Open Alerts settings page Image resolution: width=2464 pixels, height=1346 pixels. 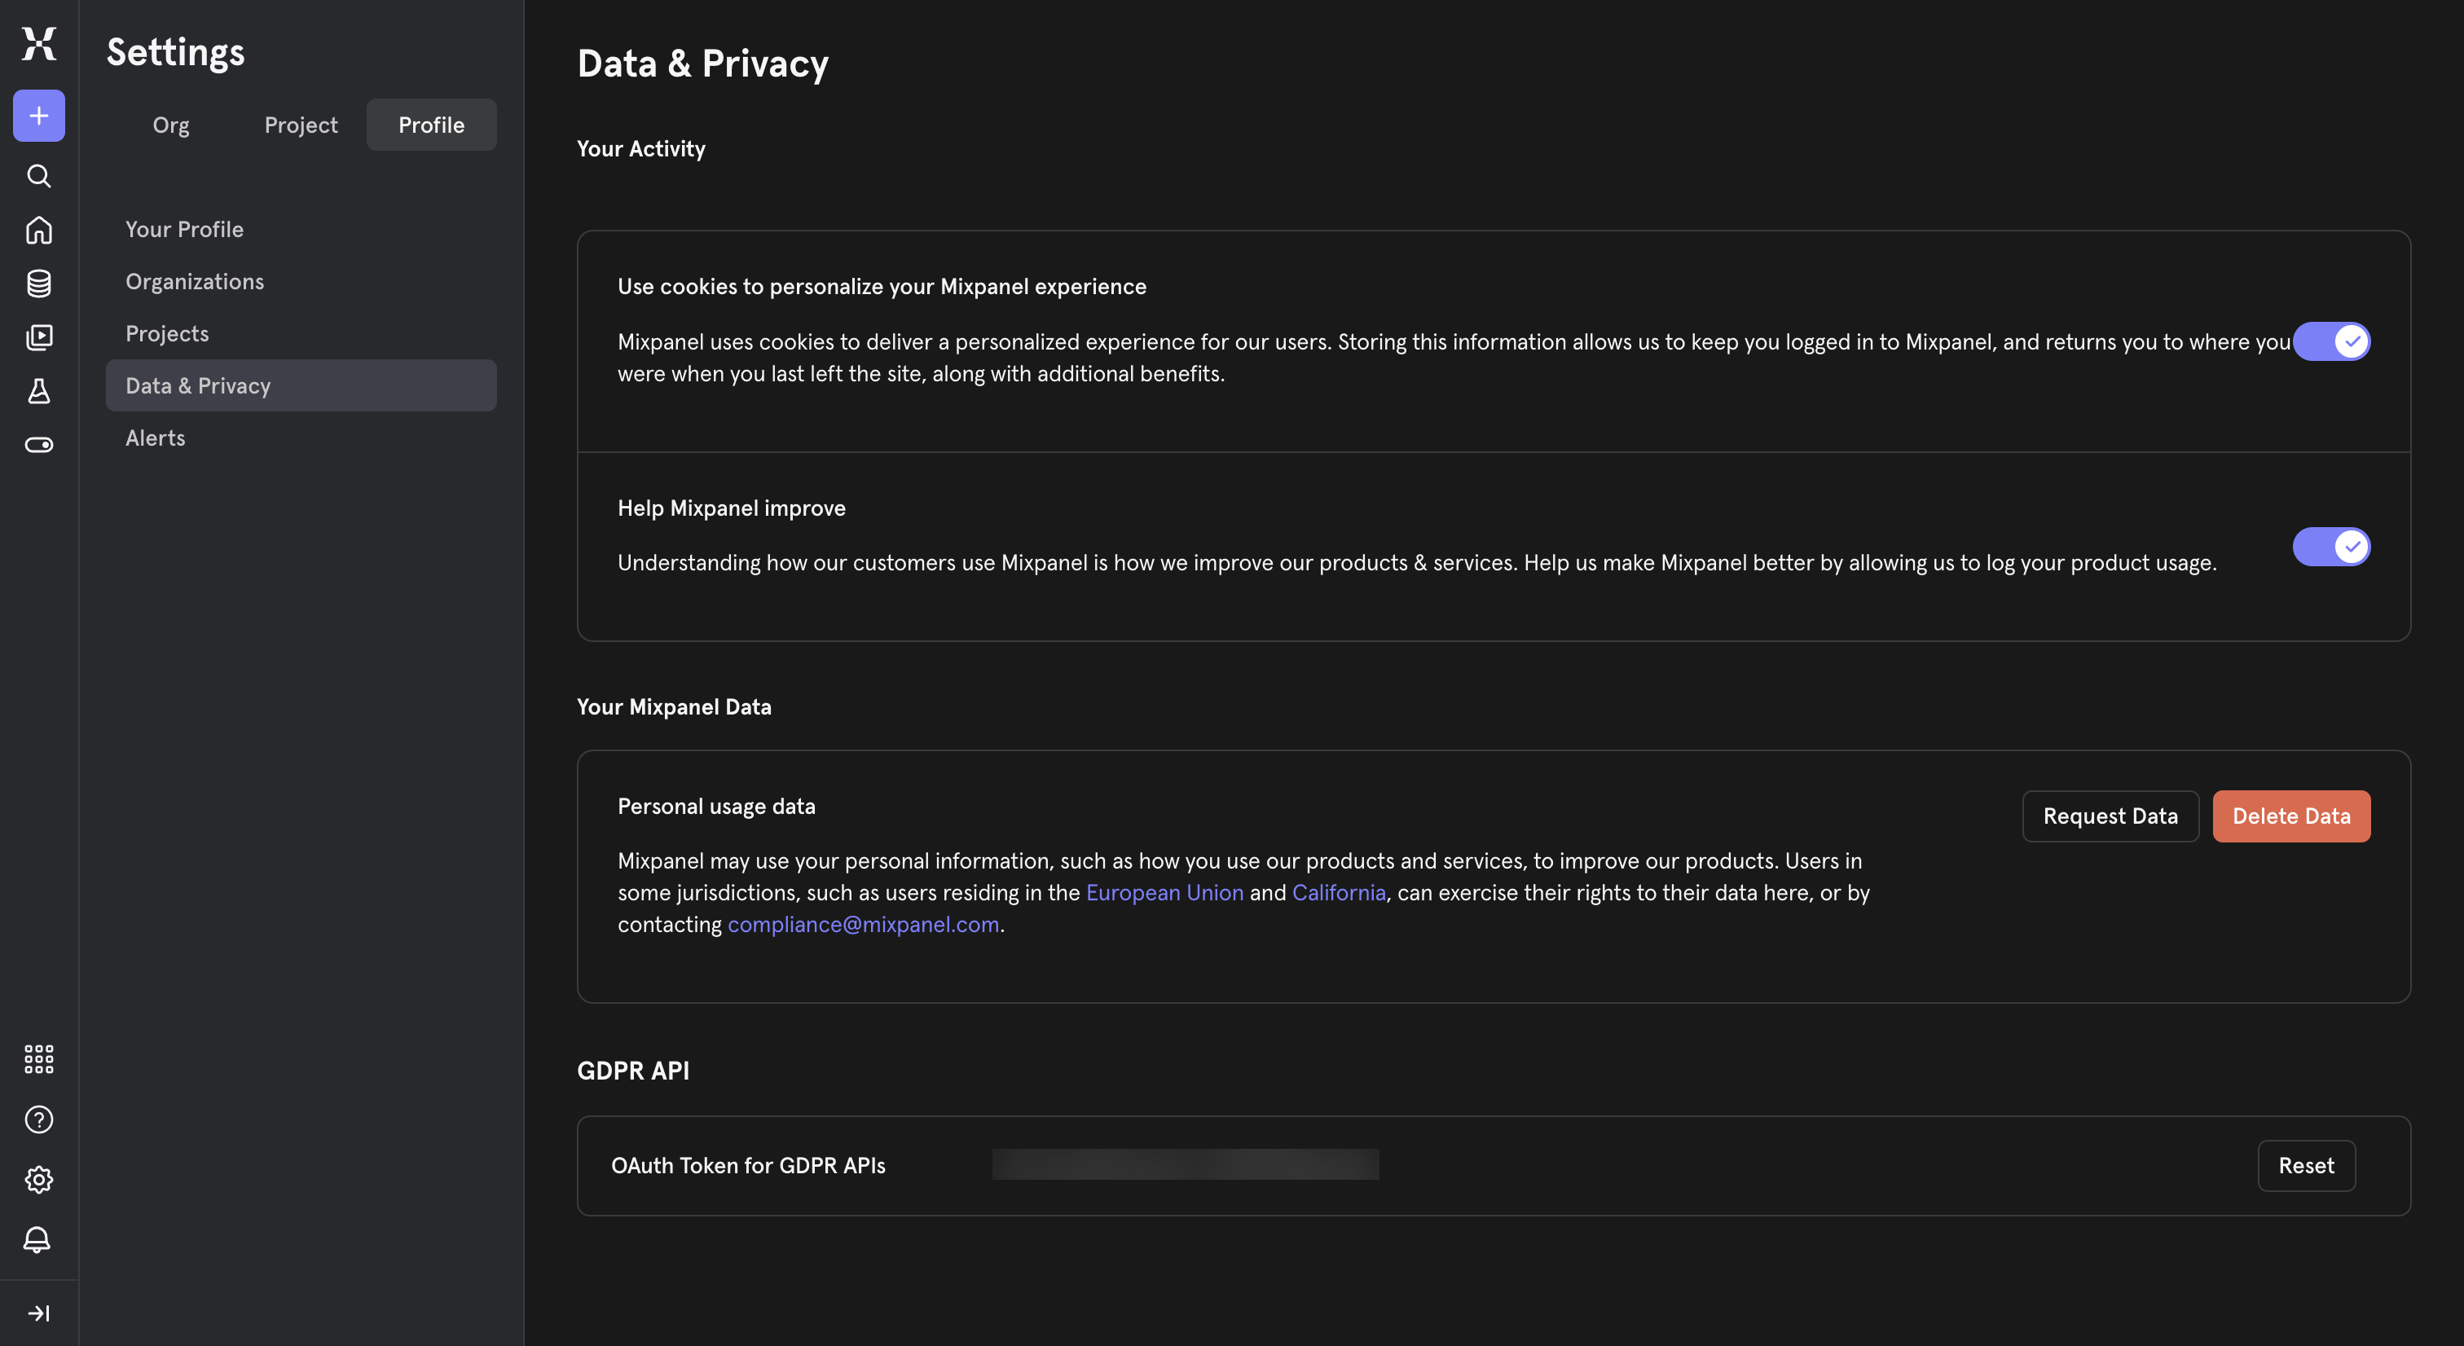point(301,438)
